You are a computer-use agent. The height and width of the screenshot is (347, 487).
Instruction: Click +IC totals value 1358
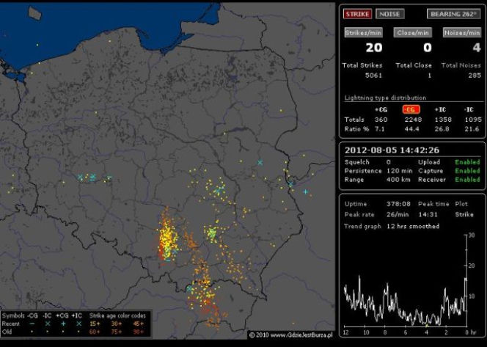(x=442, y=120)
